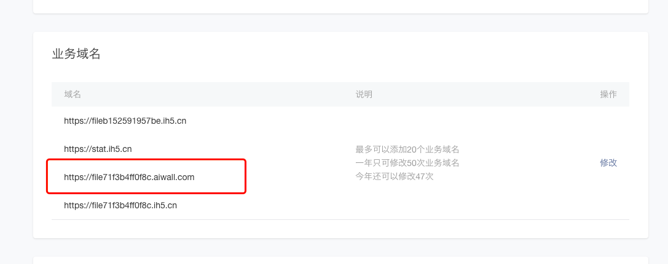Click the https://file71f3b4ff0f8c.ih5.cn domain entry
Viewport: 668px width, 264px height.
[x=120, y=206]
